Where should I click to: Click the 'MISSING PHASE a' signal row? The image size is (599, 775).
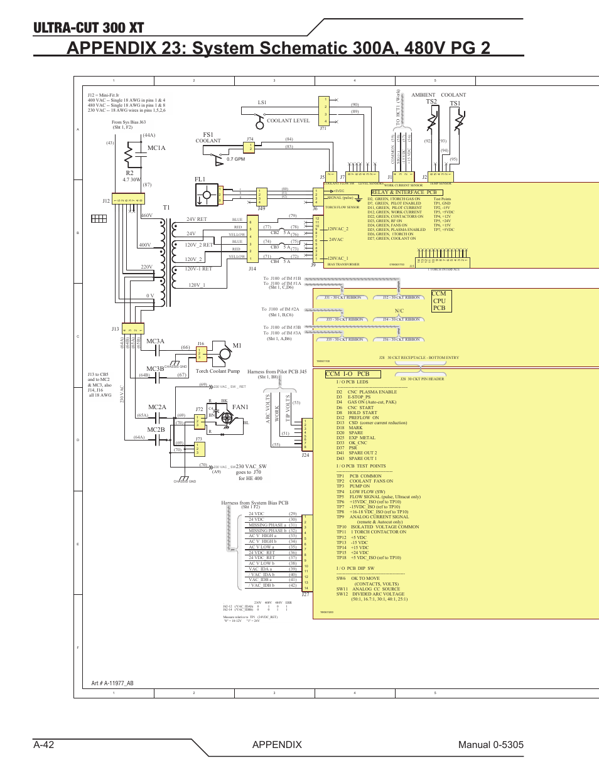(x=273, y=525)
